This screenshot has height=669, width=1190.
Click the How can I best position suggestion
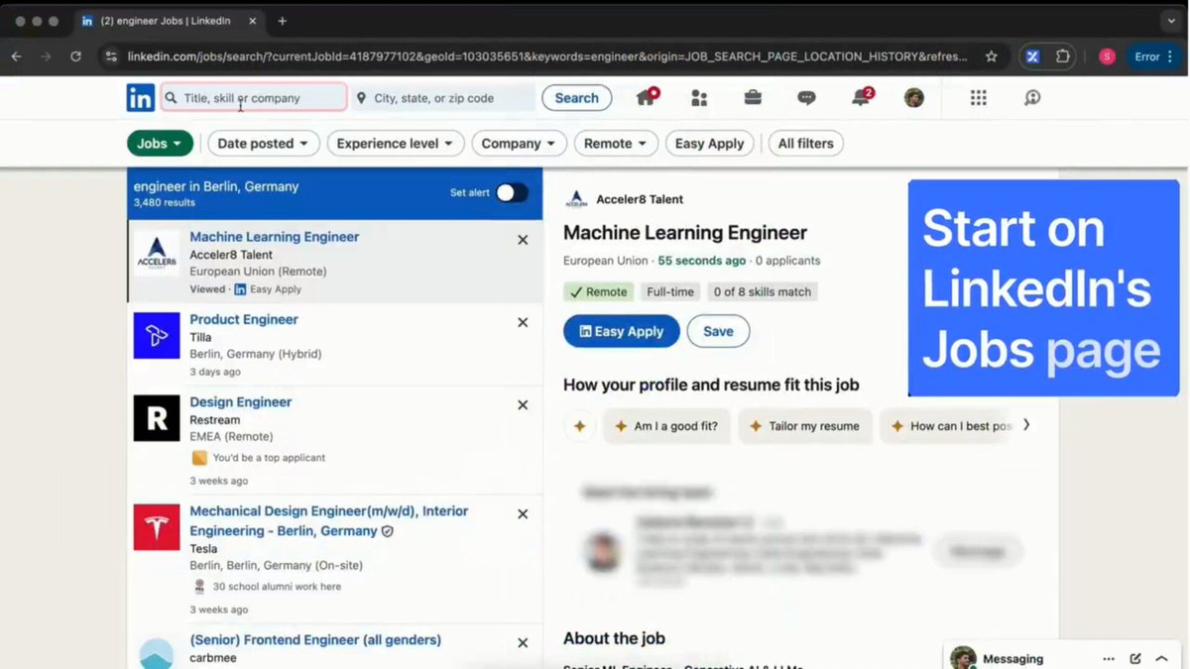point(948,426)
